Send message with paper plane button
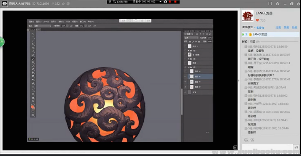 point(296,148)
